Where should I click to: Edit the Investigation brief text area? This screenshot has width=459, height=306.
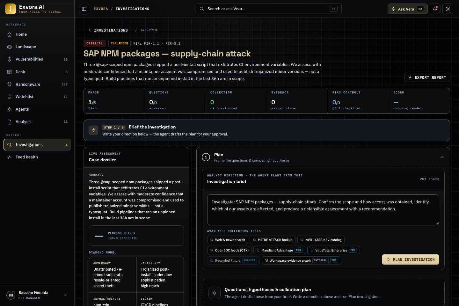pyautogui.click(x=323, y=210)
